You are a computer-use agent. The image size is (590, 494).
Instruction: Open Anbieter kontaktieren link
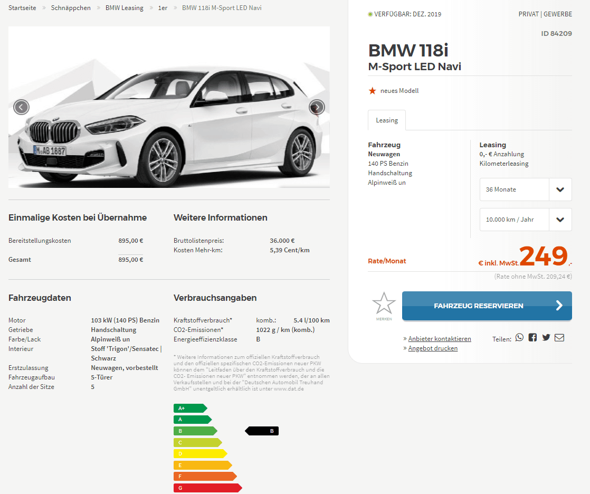[x=440, y=339]
